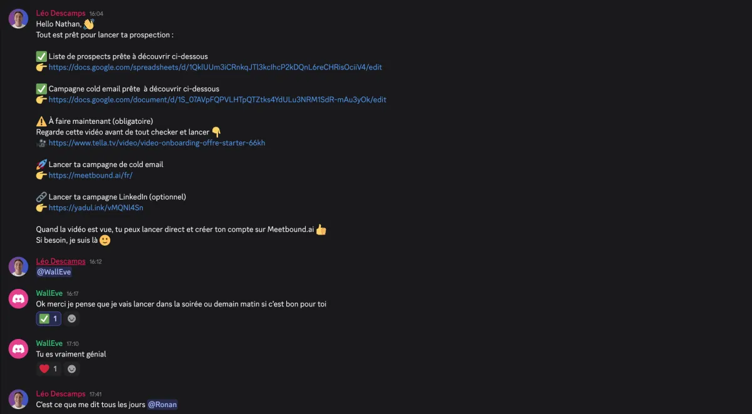Click Léo Descamps avatar at 16:12 message

coord(18,266)
